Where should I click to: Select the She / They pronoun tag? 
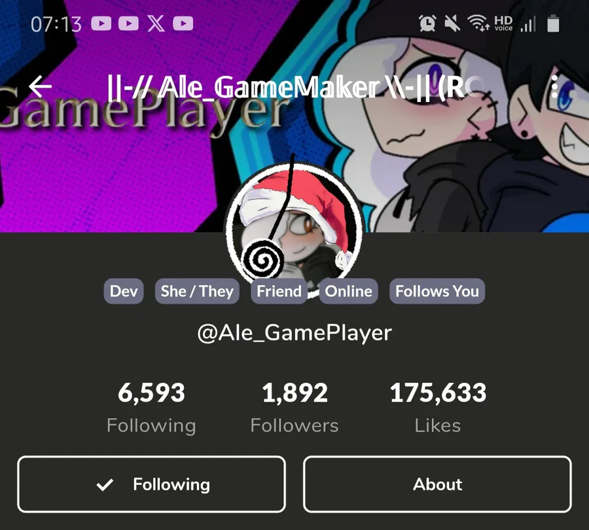pyautogui.click(x=197, y=291)
